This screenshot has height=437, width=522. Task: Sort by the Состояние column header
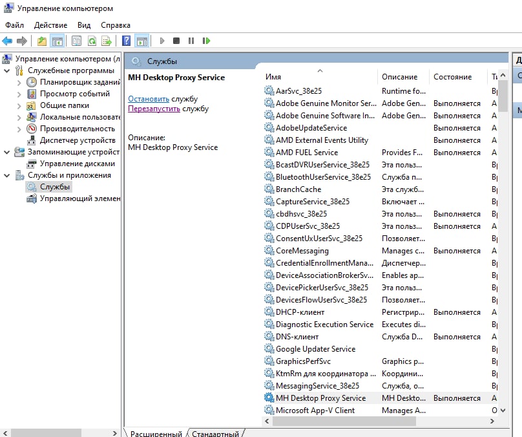coord(458,77)
